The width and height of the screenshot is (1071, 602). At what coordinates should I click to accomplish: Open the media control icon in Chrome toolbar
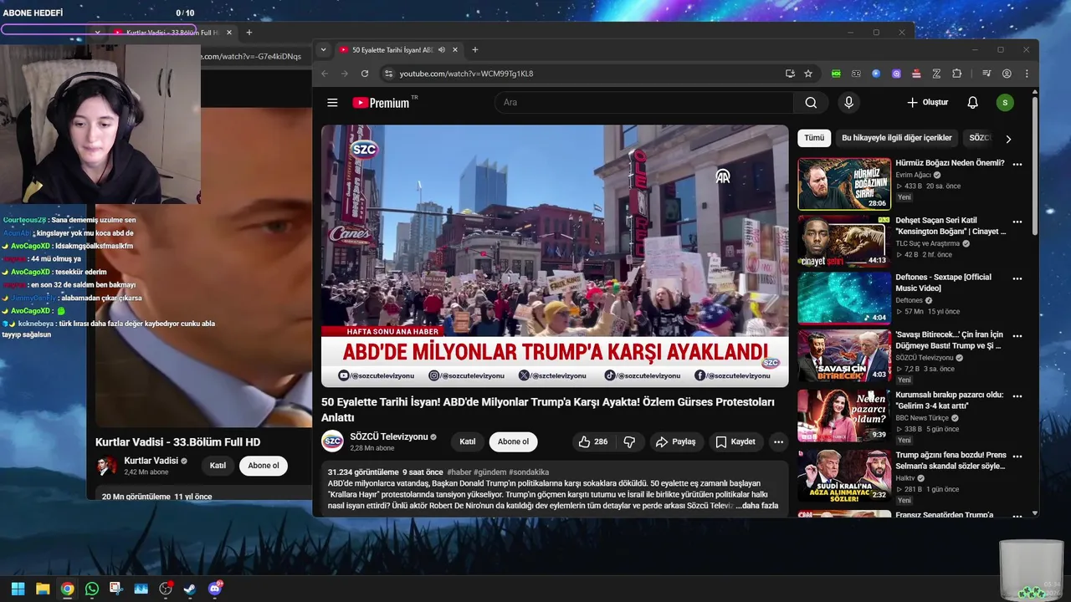pyautogui.click(x=986, y=74)
